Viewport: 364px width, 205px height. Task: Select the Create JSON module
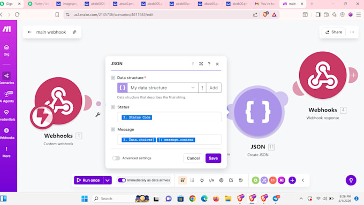[x=258, y=112]
